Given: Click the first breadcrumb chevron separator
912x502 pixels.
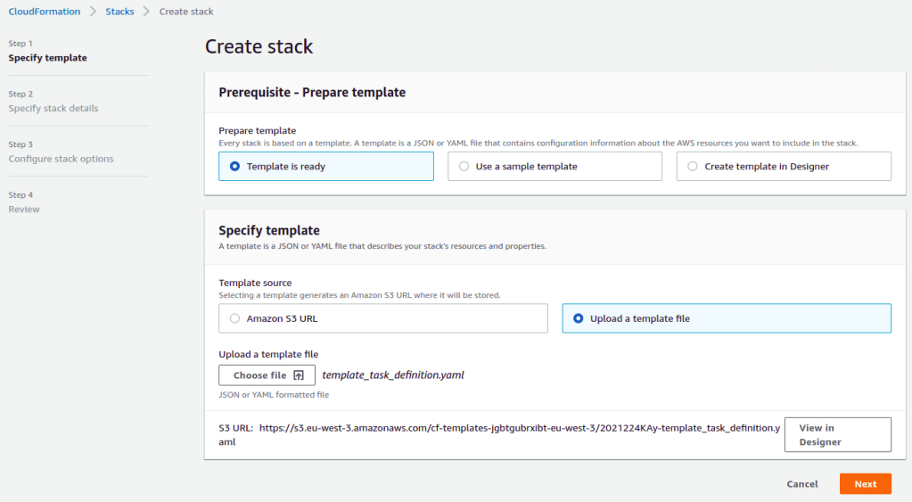Looking at the screenshot, I should (92, 12).
